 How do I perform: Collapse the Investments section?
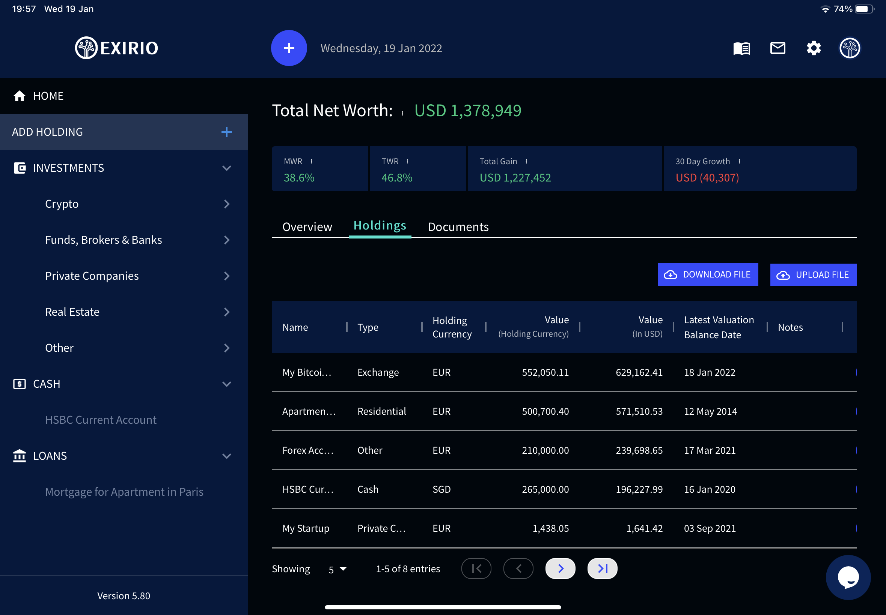tap(227, 168)
